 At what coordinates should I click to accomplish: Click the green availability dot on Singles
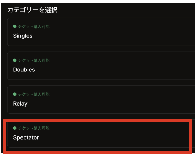click(15, 26)
